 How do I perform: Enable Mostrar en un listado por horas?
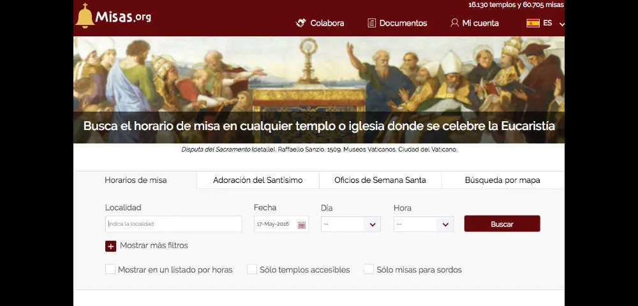[x=110, y=270]
